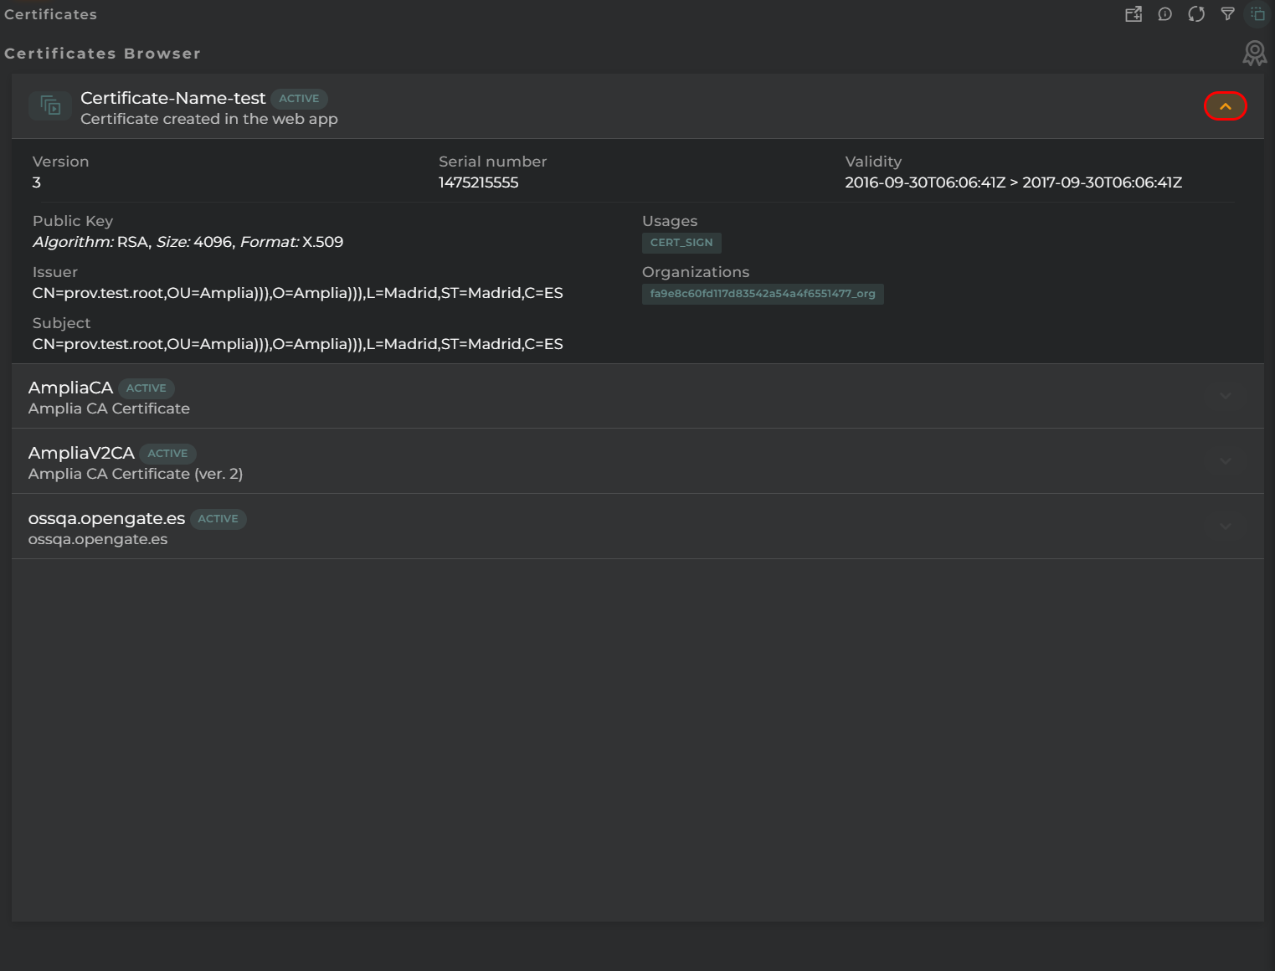Image resolution: width=1275 pixels, height=971 pixels.
Task: Click 'Amplia CA Certificate (ver. 2)' description
Action: click(136, 474)
